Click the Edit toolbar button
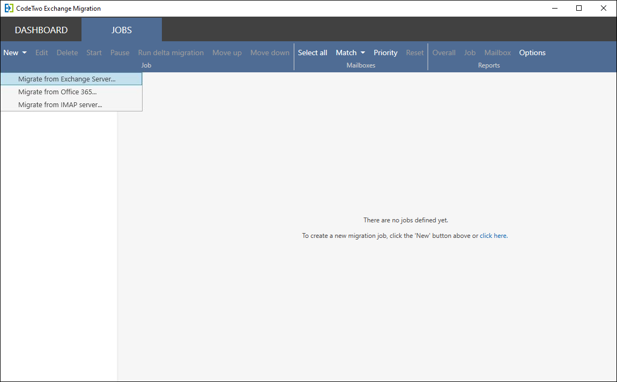Image resolution: width=617 pixels, height=382 pixels. (x=42, y=53)
